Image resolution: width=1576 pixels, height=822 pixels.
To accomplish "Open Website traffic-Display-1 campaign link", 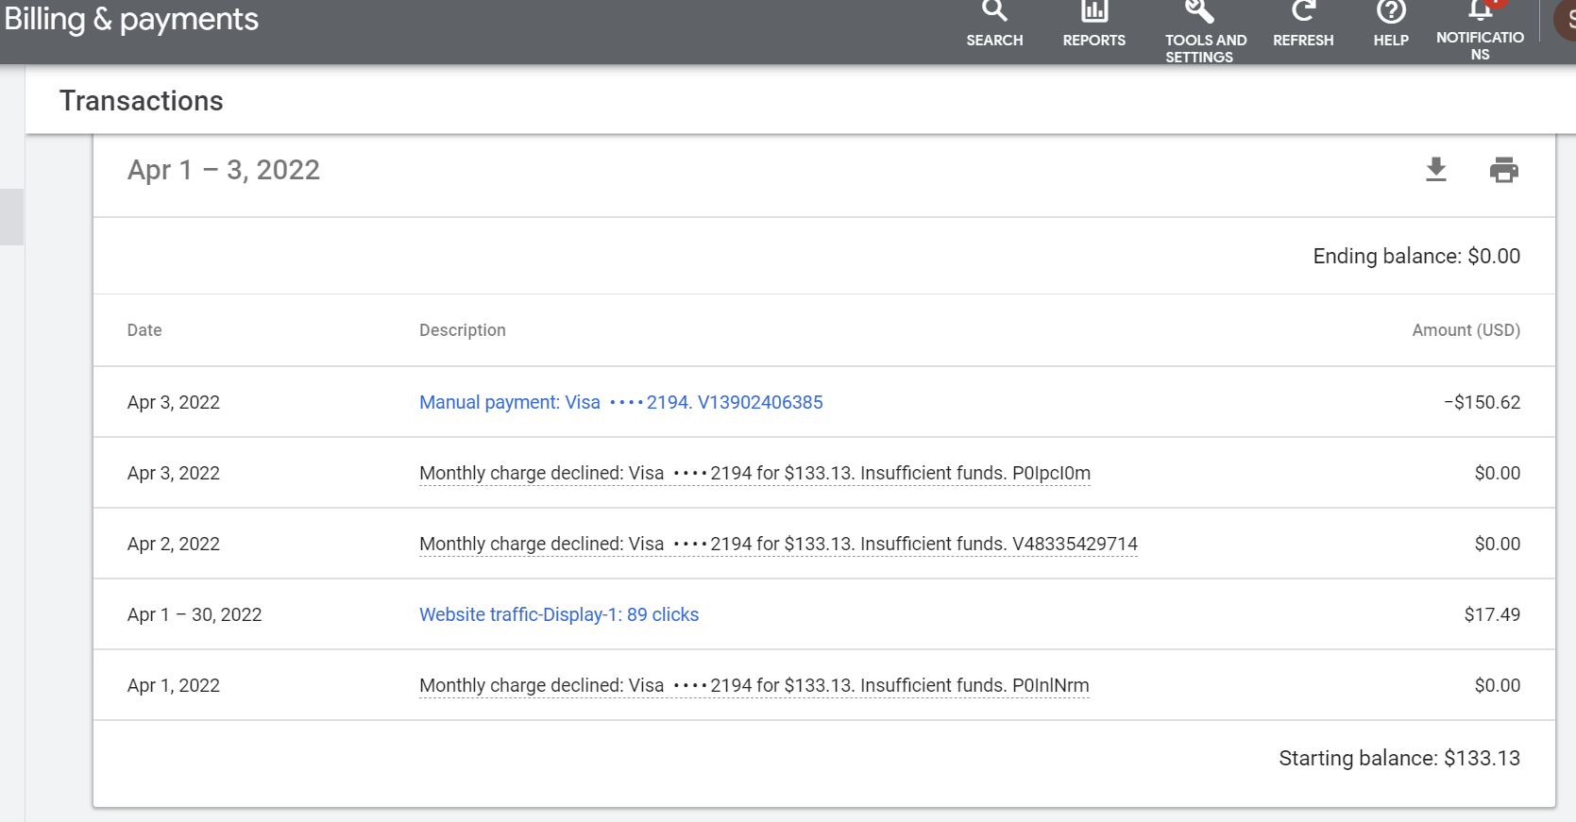I will (559, 614).
